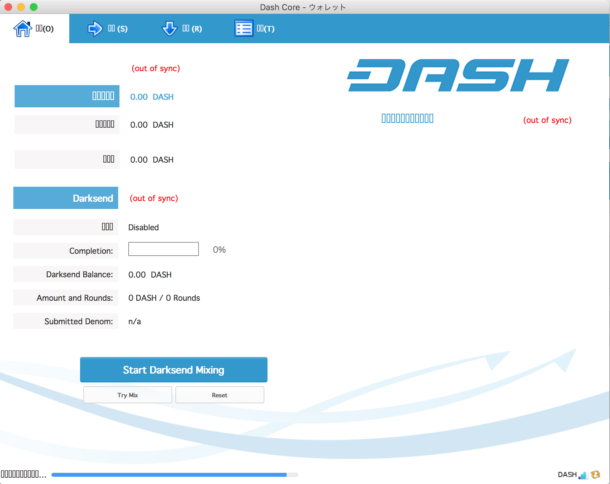Select the blue 0.00 DASH balance value
The width and height of the screenshot is (610, 484).
(152, 97)
